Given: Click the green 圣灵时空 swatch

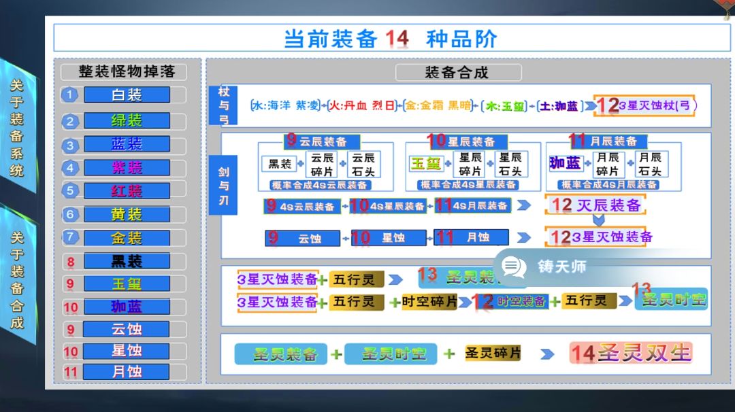Looking at the screenshot, I should [x=391, y=354].
